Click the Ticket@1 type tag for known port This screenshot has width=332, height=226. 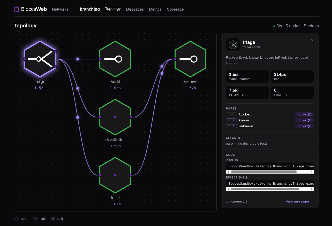[x=304, y=120]
